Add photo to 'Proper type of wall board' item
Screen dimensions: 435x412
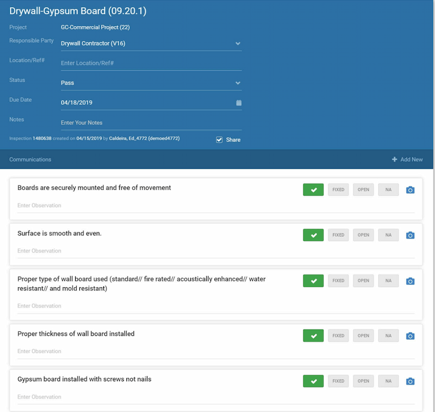coord(410,281)
